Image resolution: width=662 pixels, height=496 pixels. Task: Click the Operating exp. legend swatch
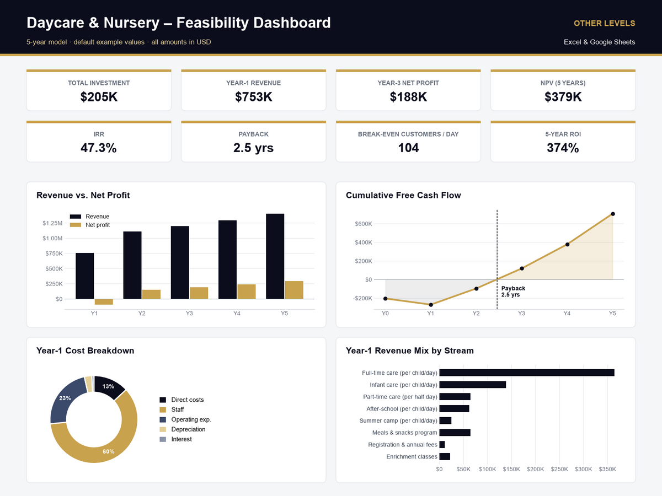(x=163, y=419)
